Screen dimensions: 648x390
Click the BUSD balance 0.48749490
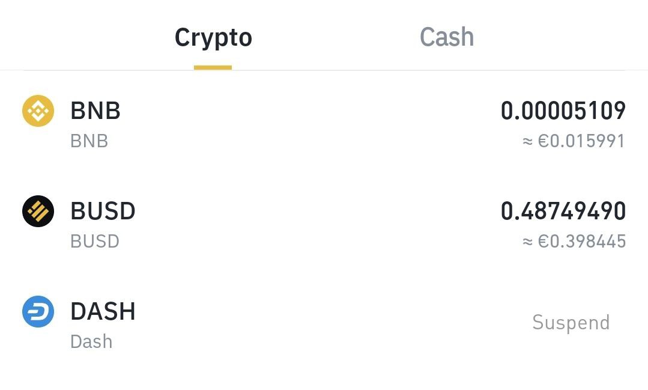coord(563,211)
